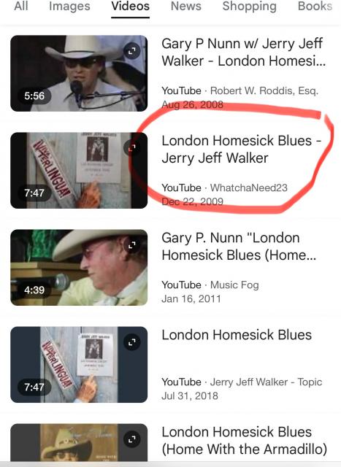Switch to the Books tab

315,7
